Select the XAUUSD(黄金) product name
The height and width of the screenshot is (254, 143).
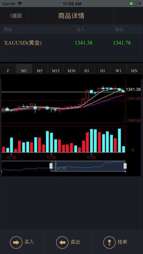pos(23,43)
